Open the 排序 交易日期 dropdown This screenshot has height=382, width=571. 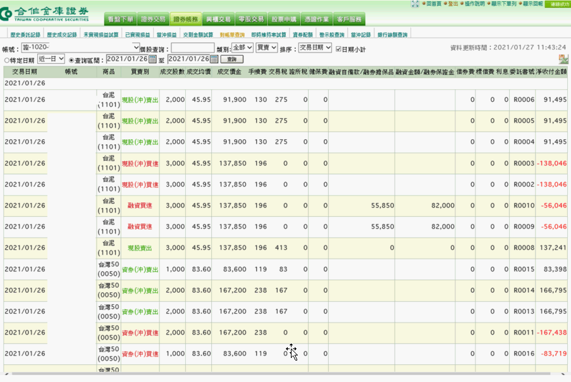[x=315, y=48]
